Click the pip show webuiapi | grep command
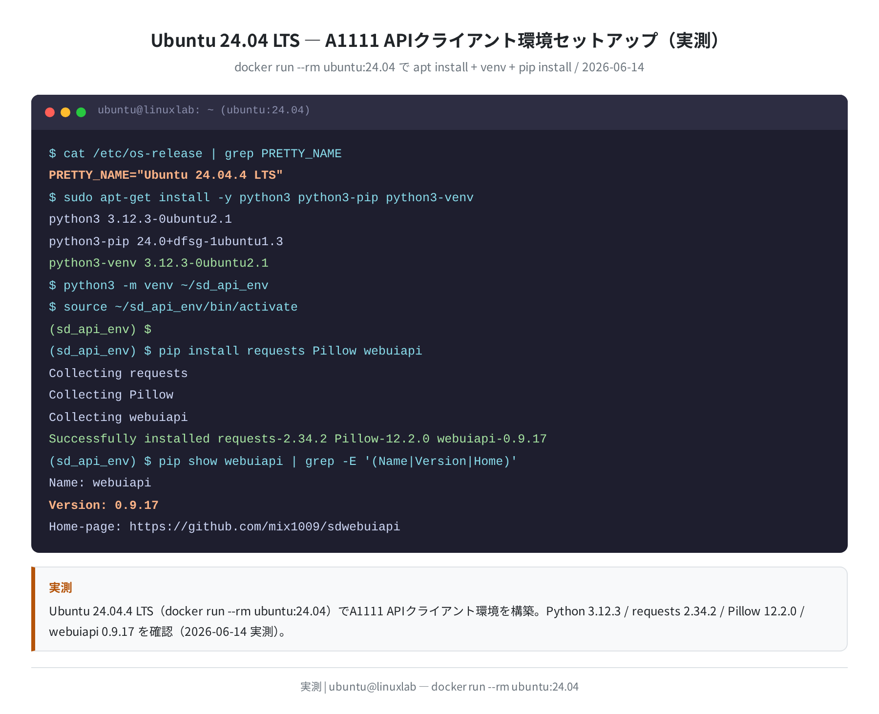 tap(283, 462)
